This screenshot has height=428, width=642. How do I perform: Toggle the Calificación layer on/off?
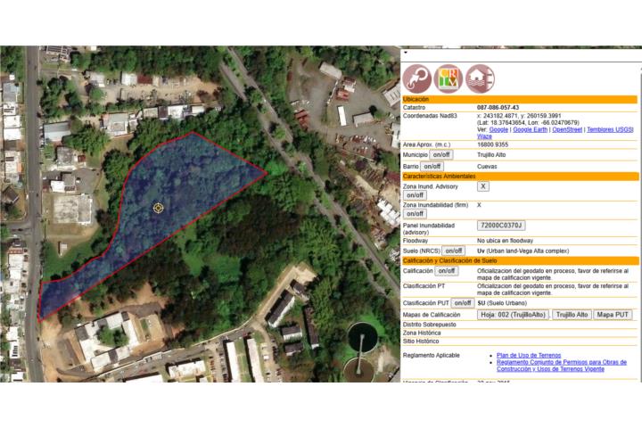446,271
